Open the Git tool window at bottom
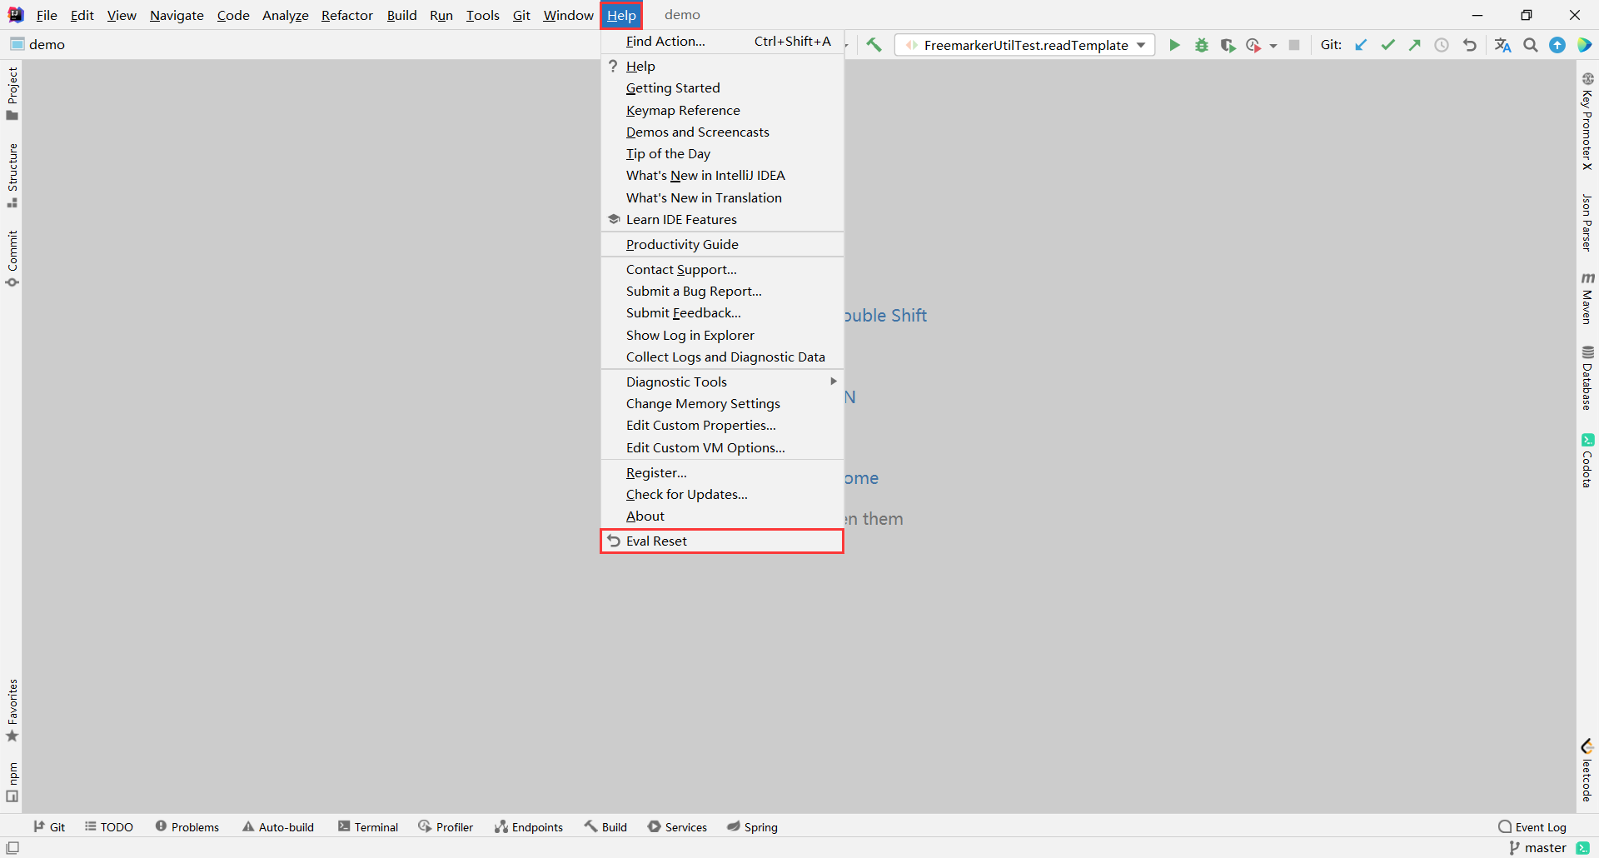The height and width of the screenshot is (858, 1599). (x=49, y=826)
